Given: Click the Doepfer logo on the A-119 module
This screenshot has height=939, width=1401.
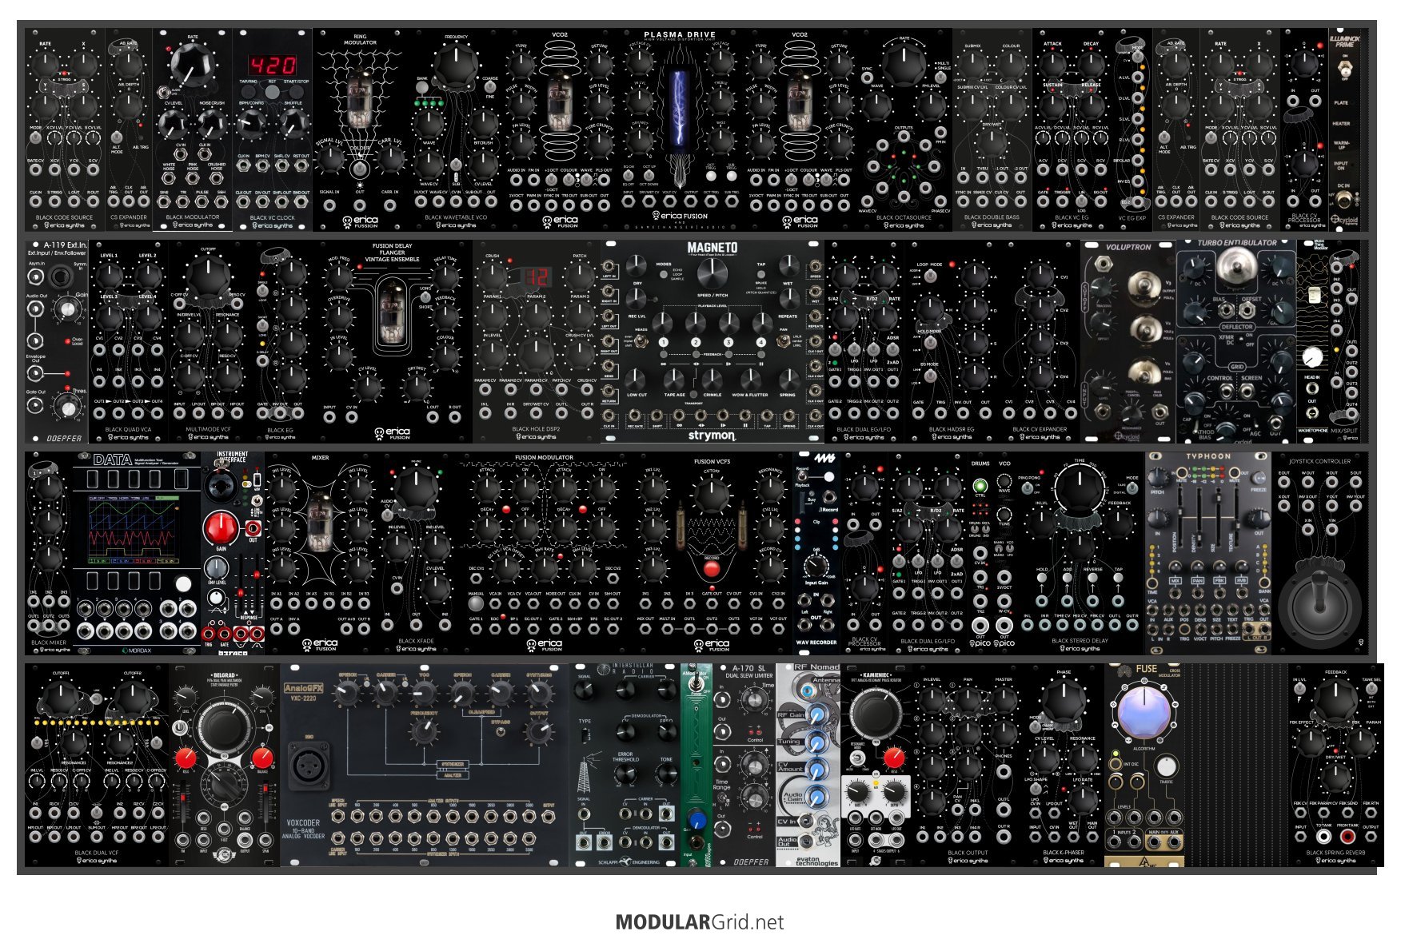Looking at the screenshot, I should coord(64,438).
